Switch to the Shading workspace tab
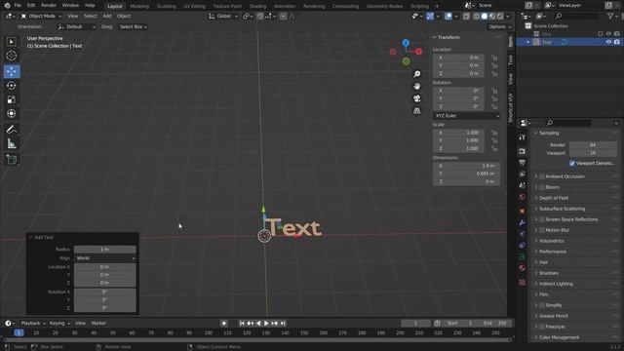 pos(257,6)
